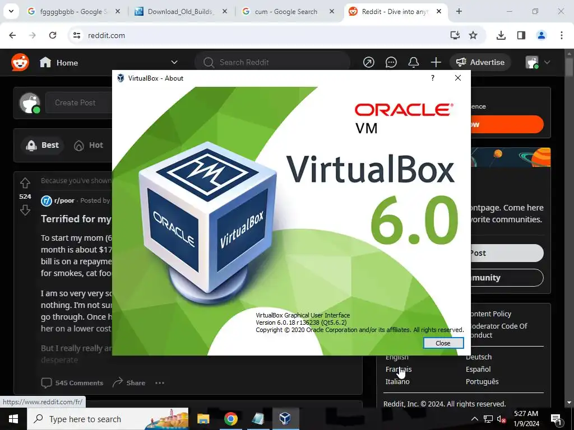Viewport: 574px width, 430px height.
Task: Toggle Chrome side panel icon
Action: point(521,35)
